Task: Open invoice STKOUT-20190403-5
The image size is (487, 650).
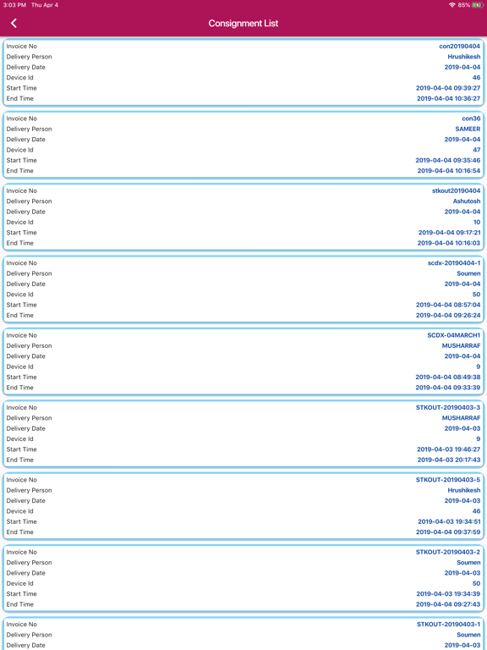Action: click(x=448, y=480)
